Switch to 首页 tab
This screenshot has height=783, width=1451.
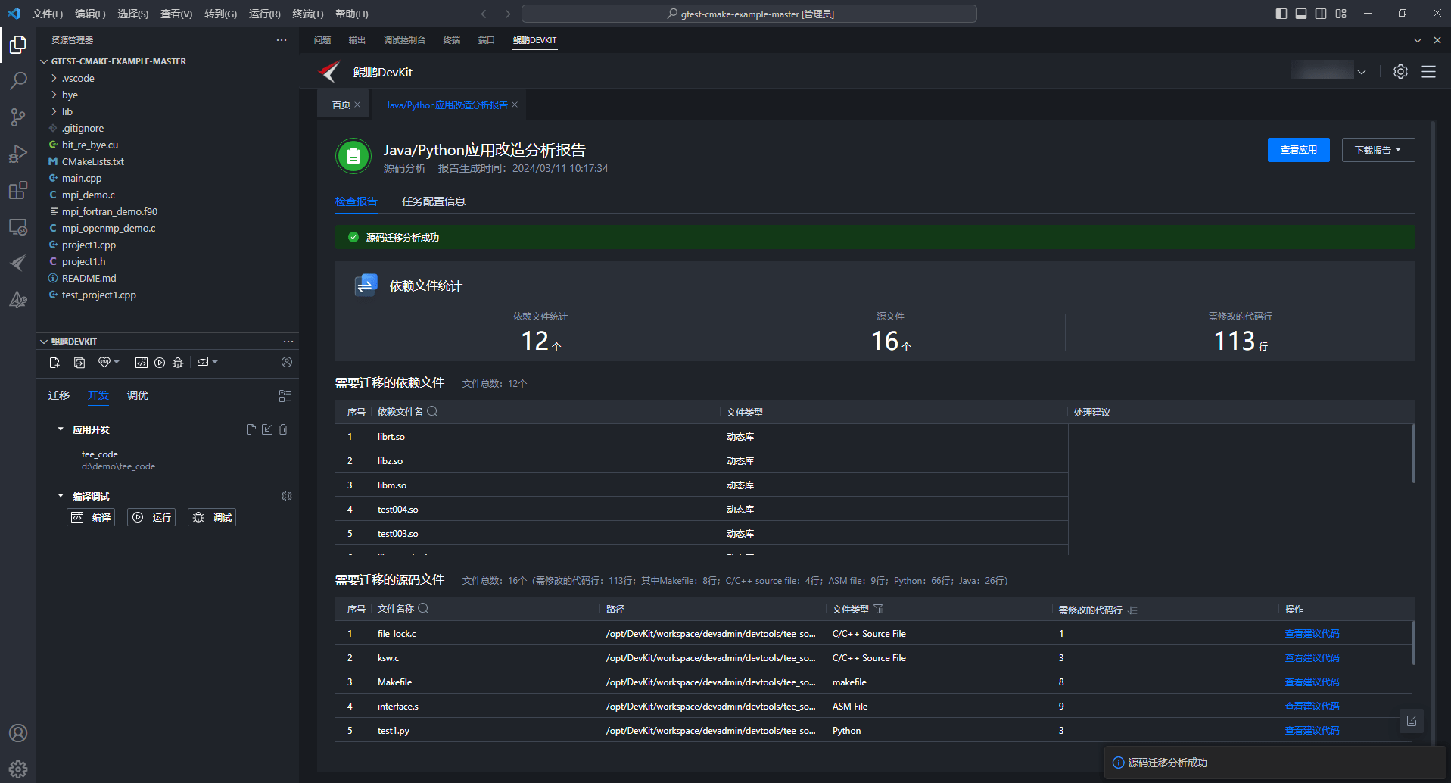pyautogui.click(x=341, y=105)
